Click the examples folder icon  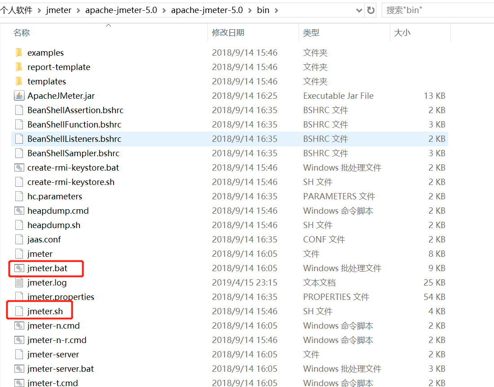(x=19, y=53)
